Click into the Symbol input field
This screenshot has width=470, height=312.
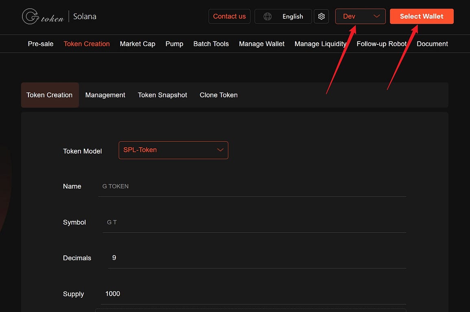click(254, 222)
